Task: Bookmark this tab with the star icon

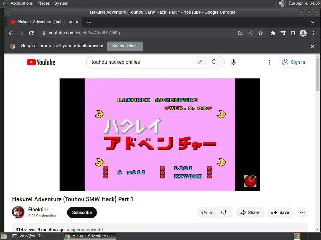Action: [x=260, y=33]
